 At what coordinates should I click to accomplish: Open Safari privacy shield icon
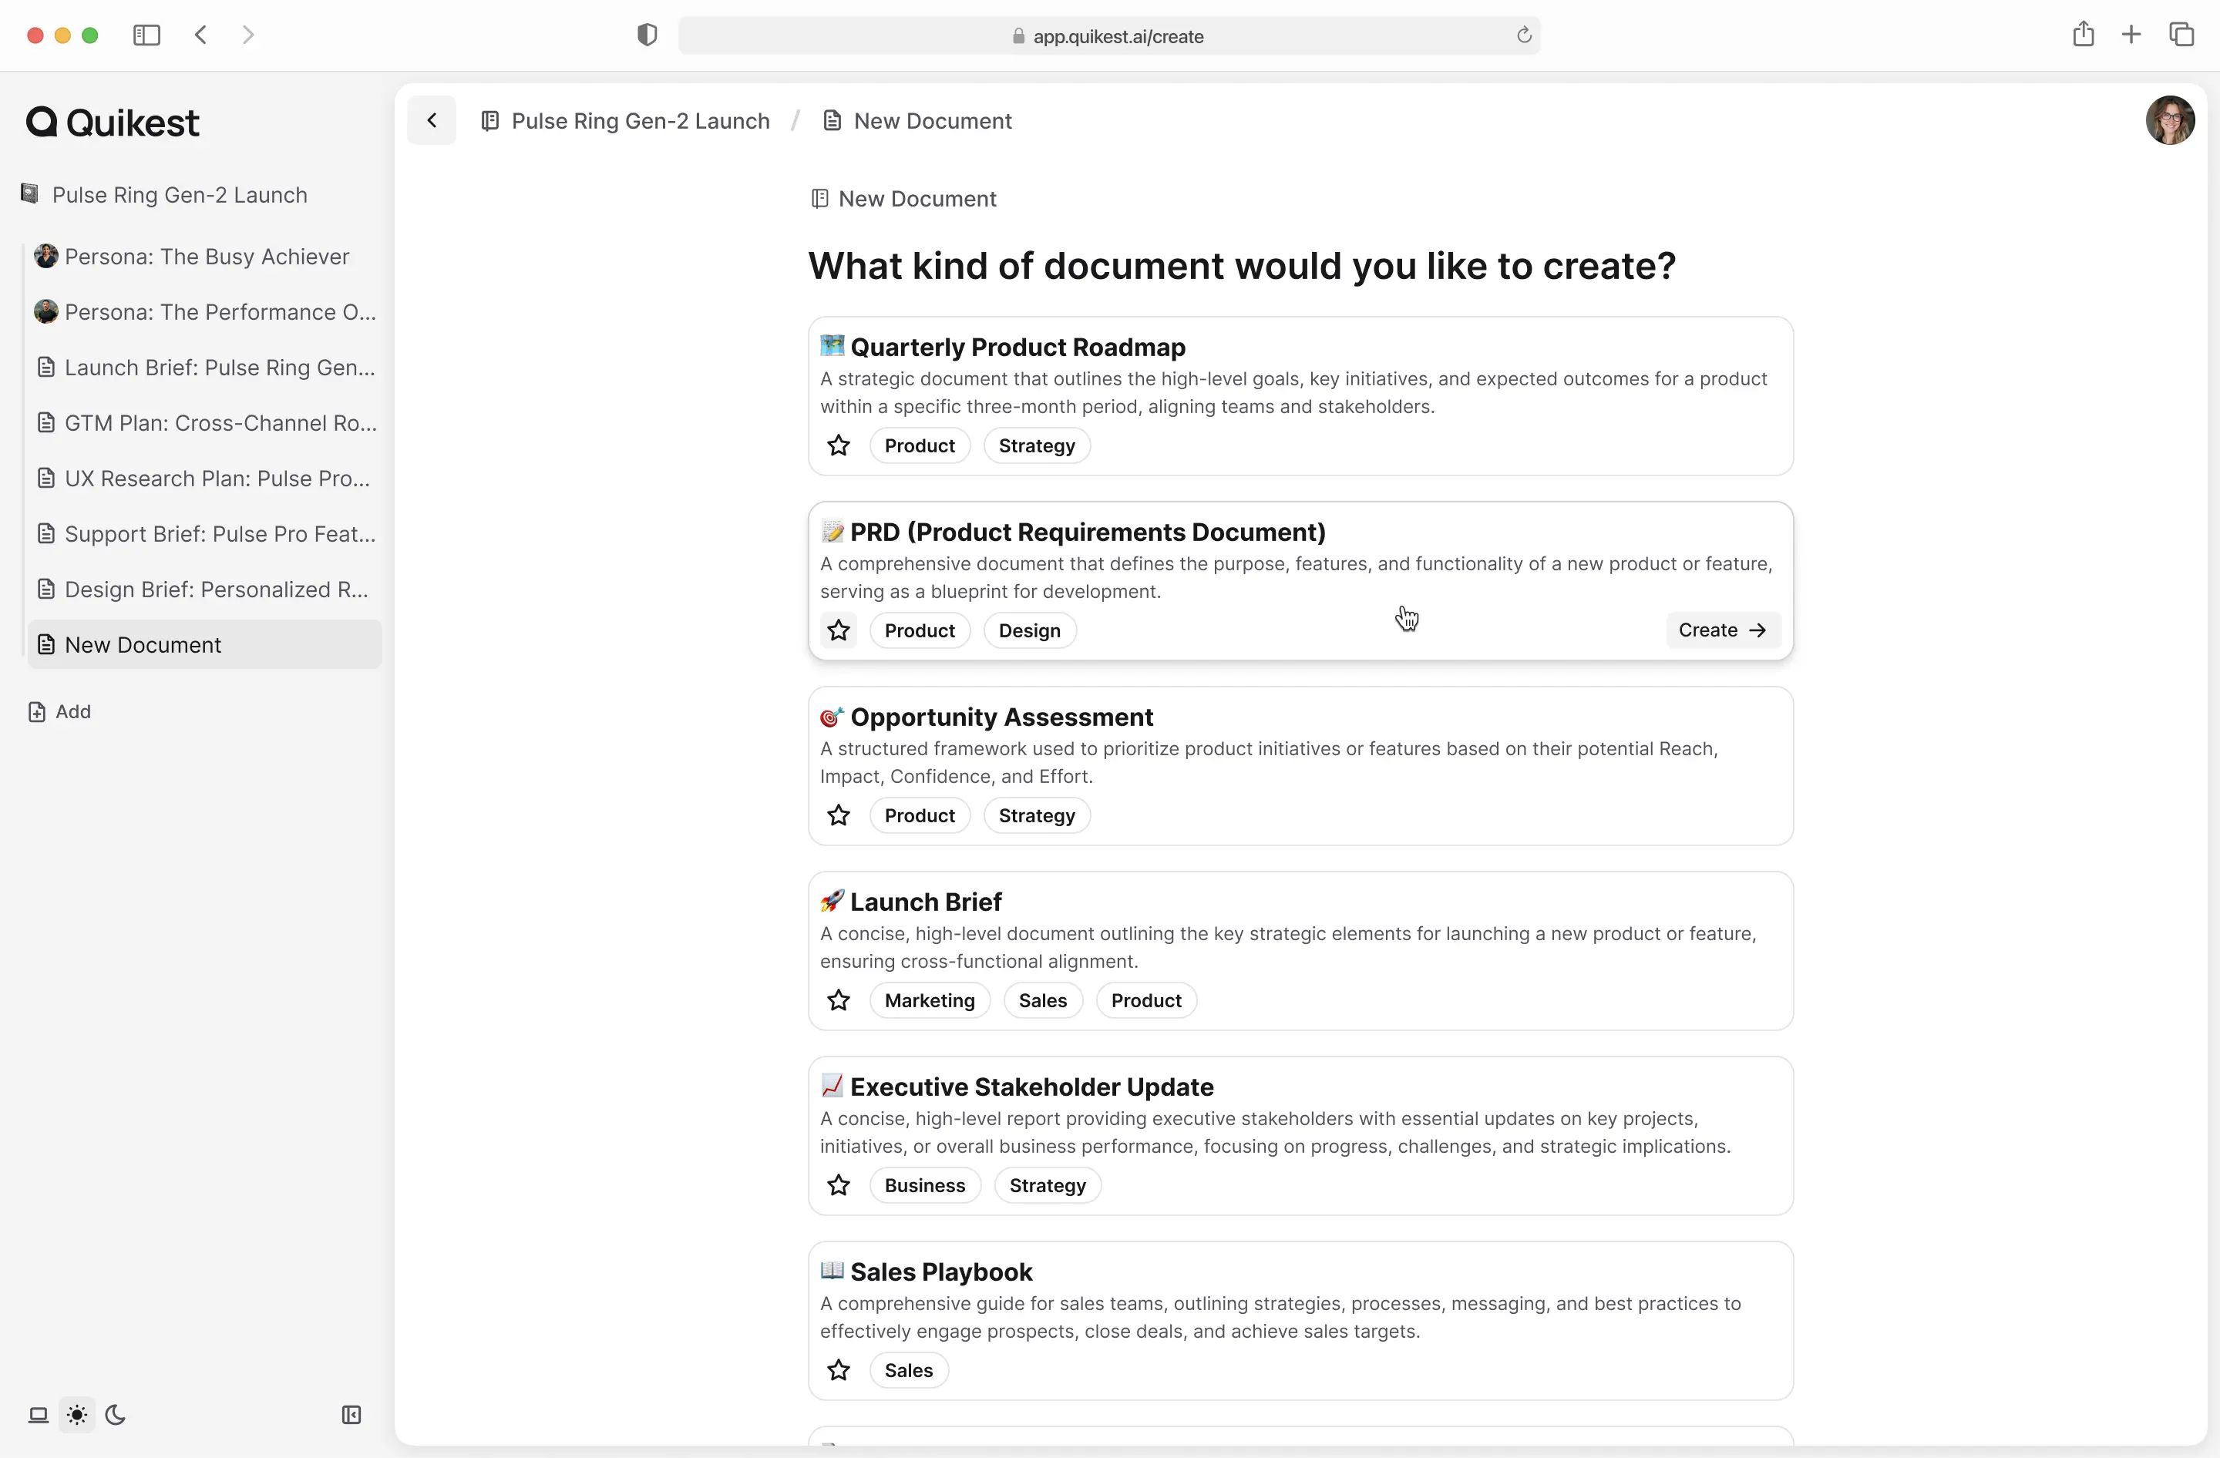tap(647, 35)
